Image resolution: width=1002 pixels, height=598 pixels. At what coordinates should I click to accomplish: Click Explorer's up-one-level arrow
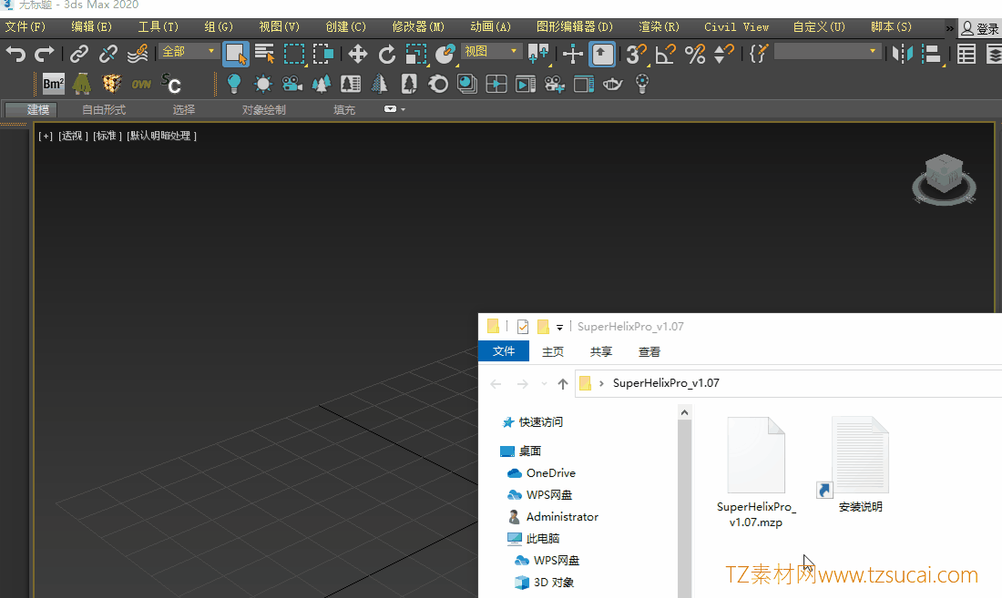[562, 383]
